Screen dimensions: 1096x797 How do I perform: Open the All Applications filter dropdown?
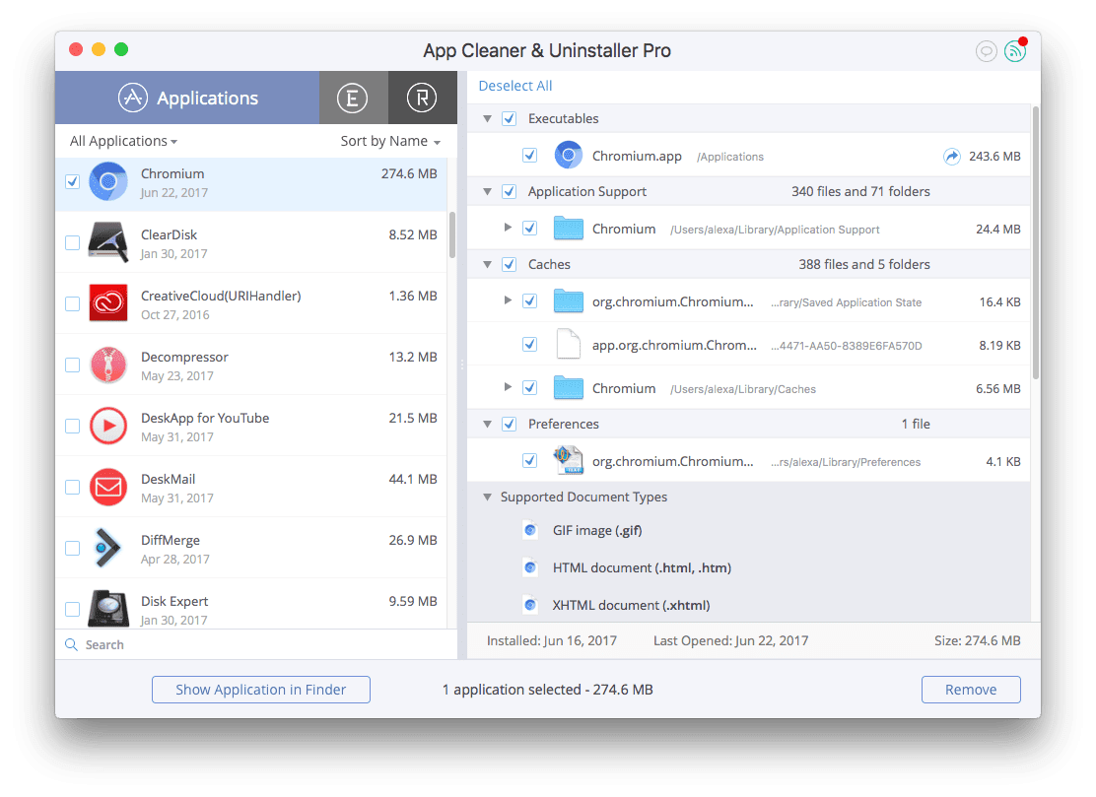123,141
